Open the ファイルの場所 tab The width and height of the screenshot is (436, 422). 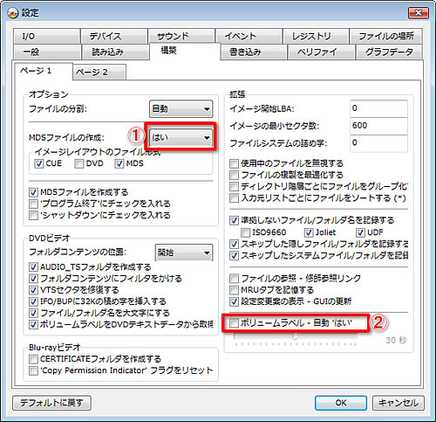pyautogui.click(x=386, y=36)
